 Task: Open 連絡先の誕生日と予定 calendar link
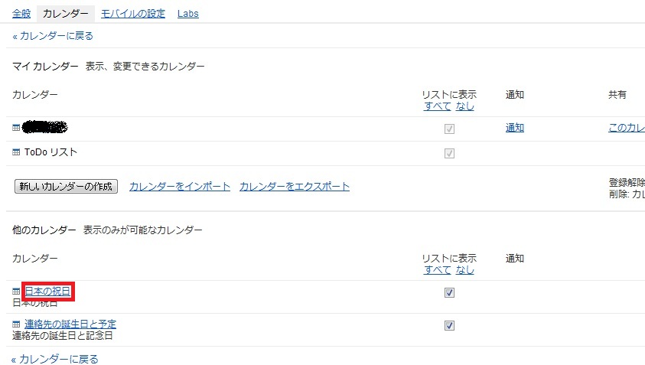[x=70, y=324]
